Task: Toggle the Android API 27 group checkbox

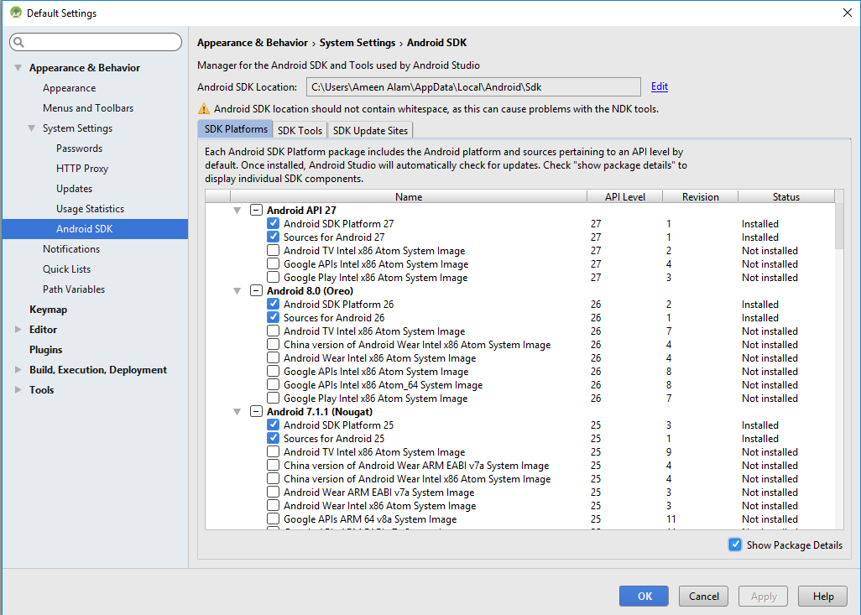Action: 257,211
